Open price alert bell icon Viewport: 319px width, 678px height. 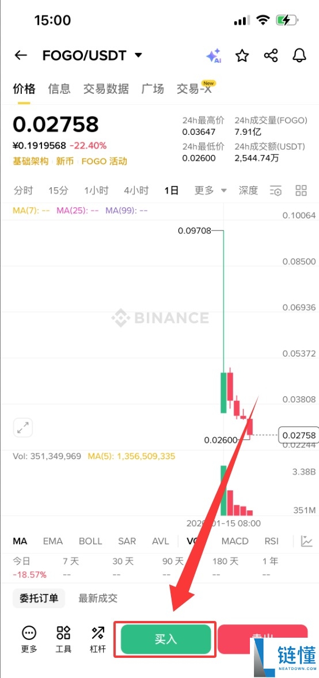299,55
